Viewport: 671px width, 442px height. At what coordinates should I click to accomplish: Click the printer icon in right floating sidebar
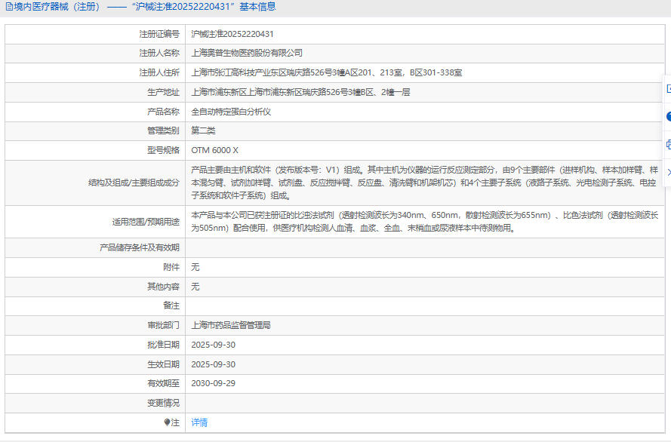point(668,144)
